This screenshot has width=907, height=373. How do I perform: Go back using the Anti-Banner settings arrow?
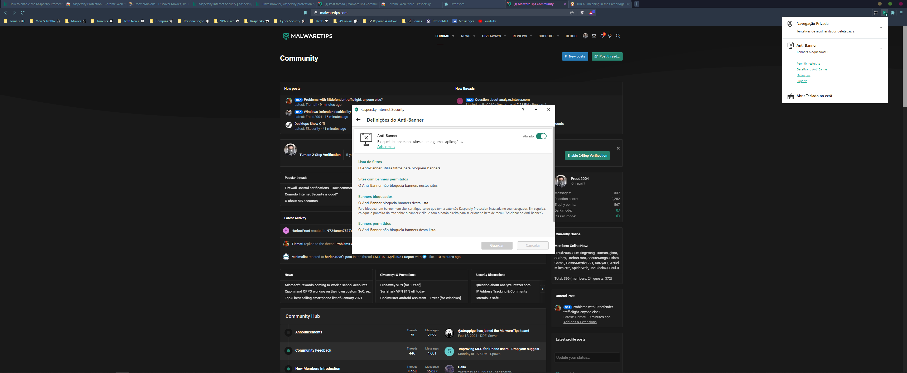pyautogui.click(x=358, y=120)
